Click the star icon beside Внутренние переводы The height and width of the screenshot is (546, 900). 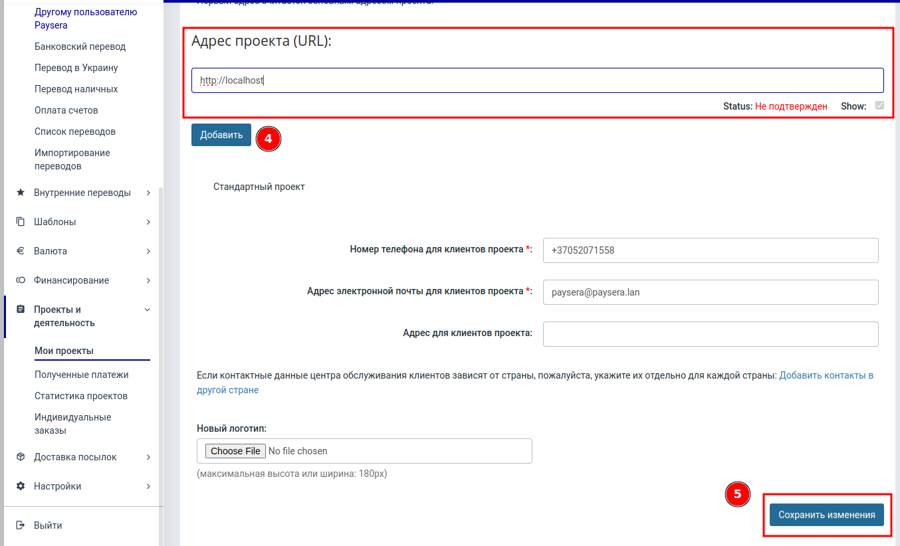pos(20,193)
